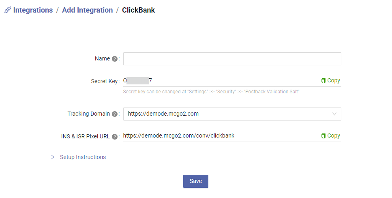Click the Tracking Domain help question icon
This screenshot has width=392, height=198.
(115, 114)
